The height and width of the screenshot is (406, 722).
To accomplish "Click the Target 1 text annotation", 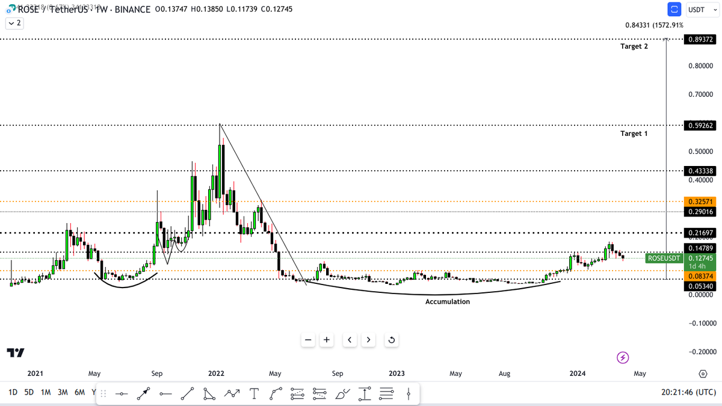I will pos(634,134).
